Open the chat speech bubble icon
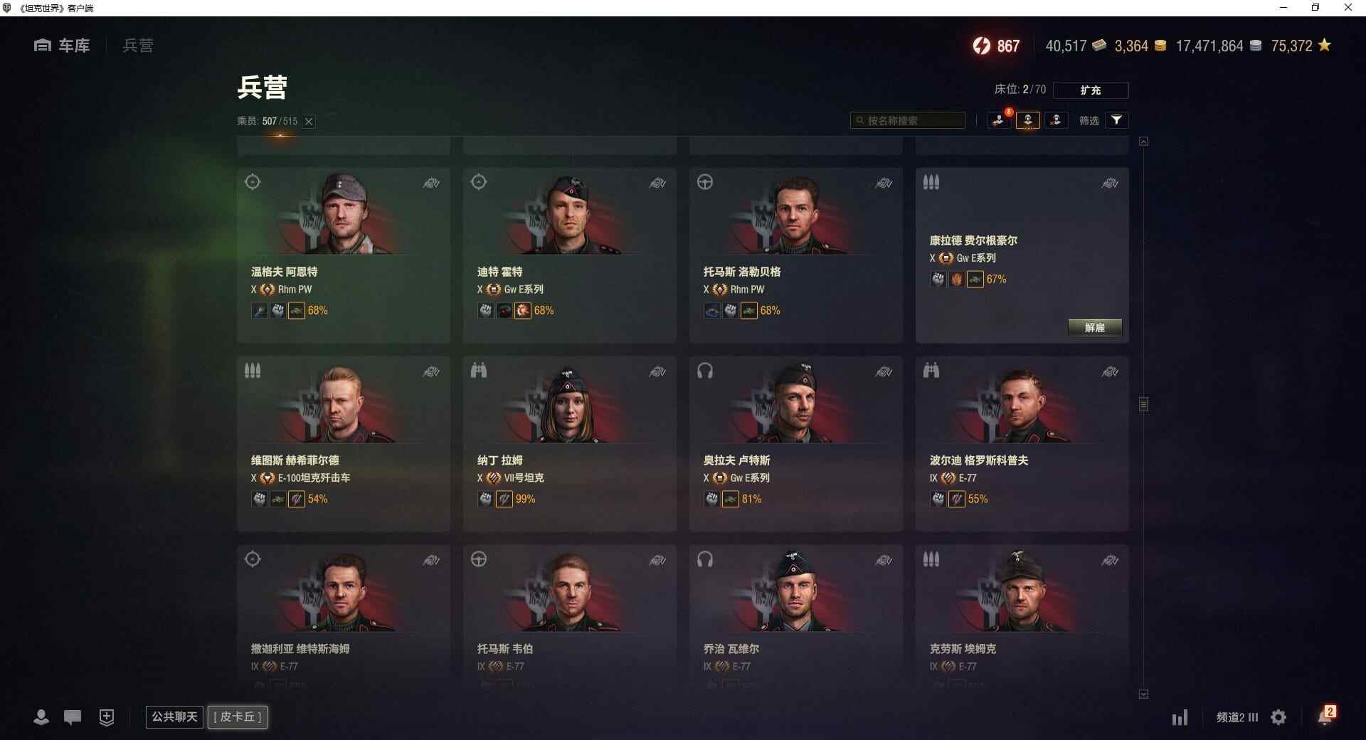This screenshot has width=1366, height=740. (x=73, y=717)
